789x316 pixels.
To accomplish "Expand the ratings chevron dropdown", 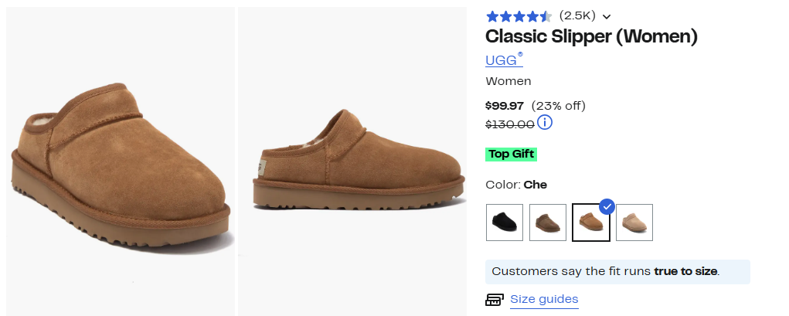I will 607,17.
